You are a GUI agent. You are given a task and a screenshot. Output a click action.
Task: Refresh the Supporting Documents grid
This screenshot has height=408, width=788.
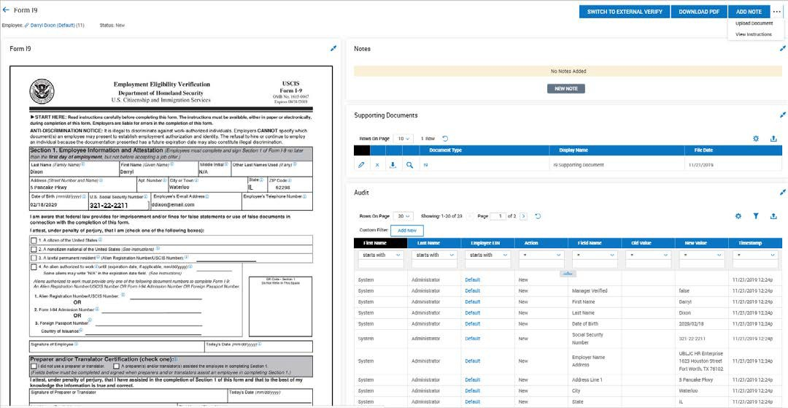(445, 139)
